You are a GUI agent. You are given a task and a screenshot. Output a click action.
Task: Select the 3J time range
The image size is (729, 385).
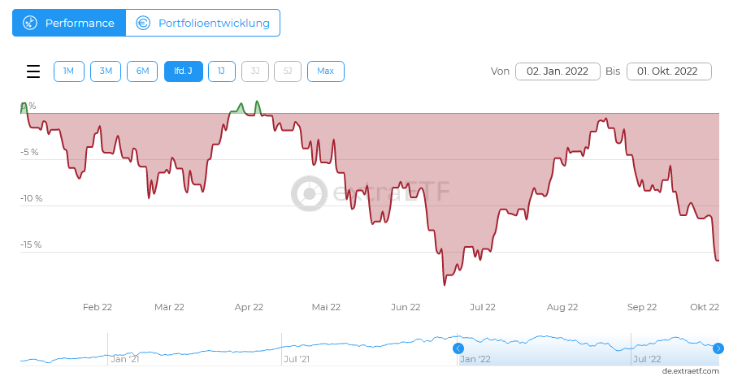click(254, 71)
